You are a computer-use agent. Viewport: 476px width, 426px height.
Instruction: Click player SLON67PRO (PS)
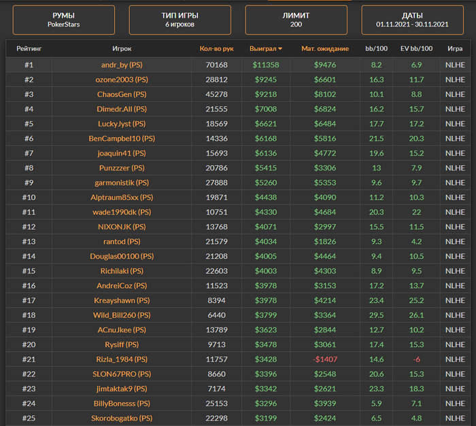(122, 374)
